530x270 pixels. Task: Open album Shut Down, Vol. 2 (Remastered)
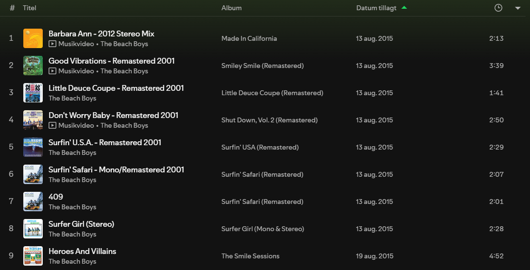270,120
